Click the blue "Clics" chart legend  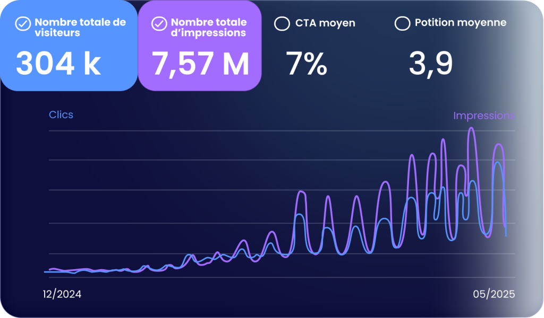(x=61, y=114)
